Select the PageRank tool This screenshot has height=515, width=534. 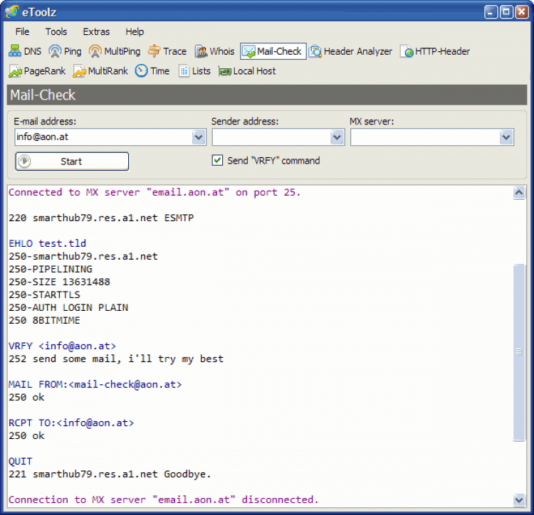37,71
